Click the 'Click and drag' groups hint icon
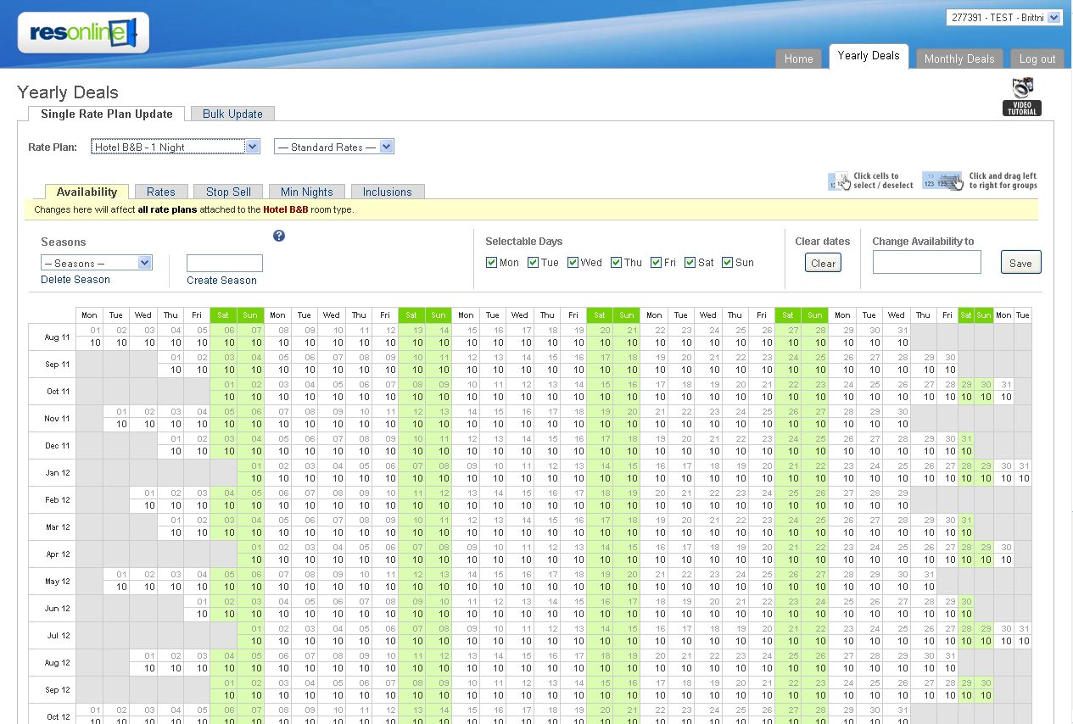 pyautogui.click(x=942, y=181)
